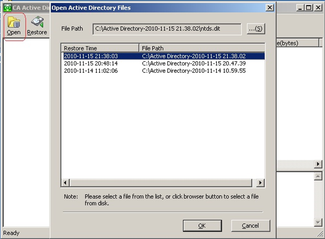The width and height of the screenshot is (325, 239).
Task: Click the list's left scroll arrow
Action: click(65, 183)
